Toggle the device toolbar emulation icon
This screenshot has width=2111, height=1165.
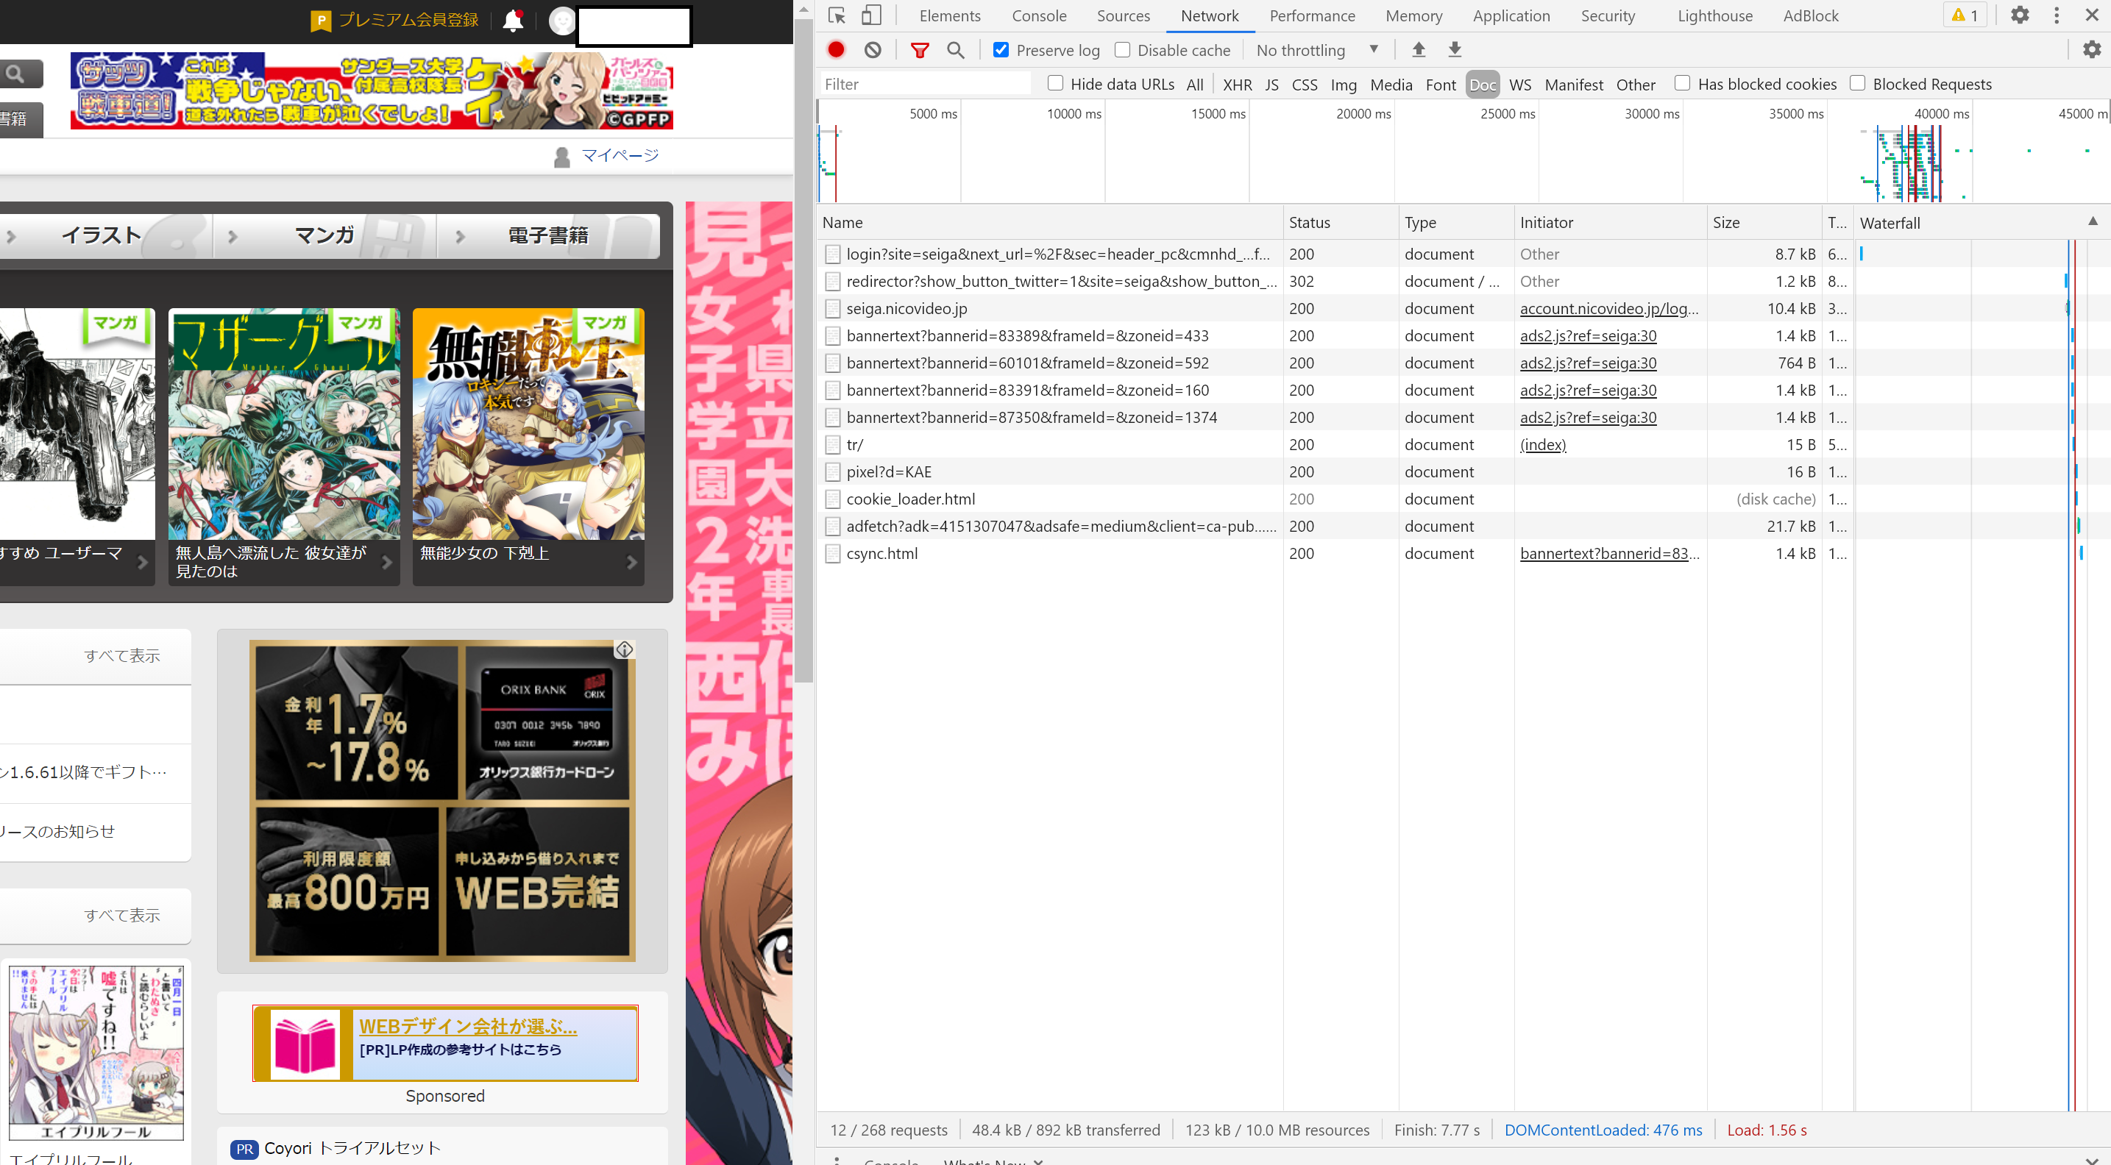pyautogui.click(x=871, y=15)
